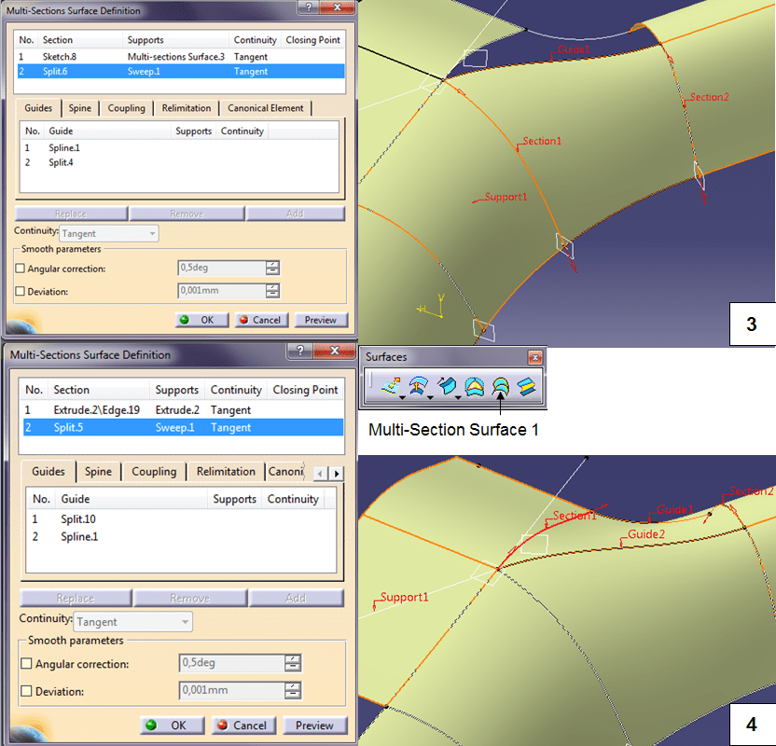Activate the Multi-Sections Surface tool icon
This screenshot has height=746, width=776.
point(502,387)
